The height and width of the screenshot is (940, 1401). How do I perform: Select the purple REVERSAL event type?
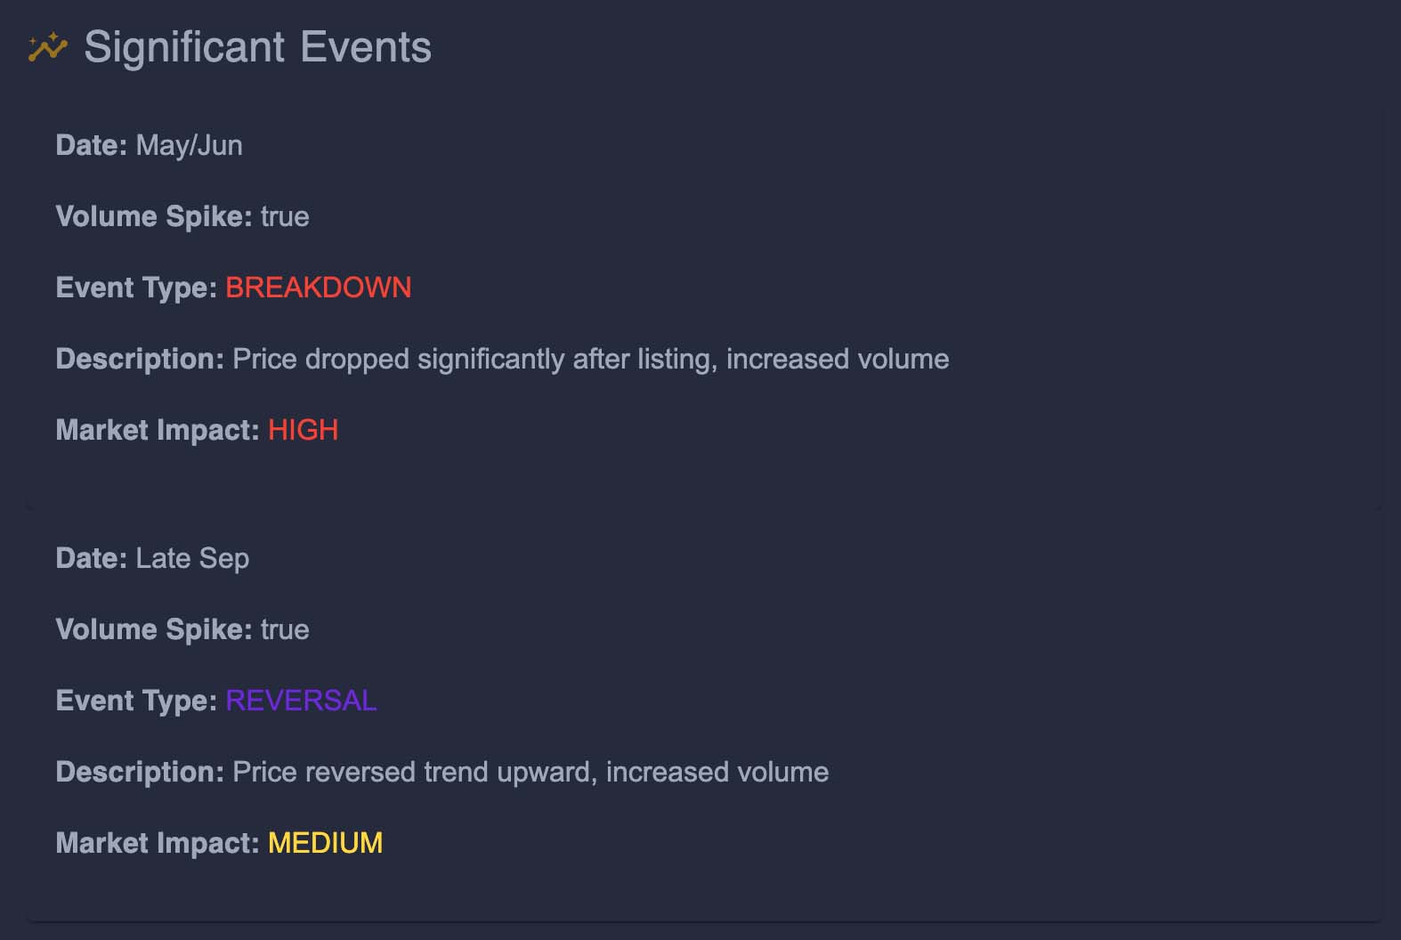301,701
